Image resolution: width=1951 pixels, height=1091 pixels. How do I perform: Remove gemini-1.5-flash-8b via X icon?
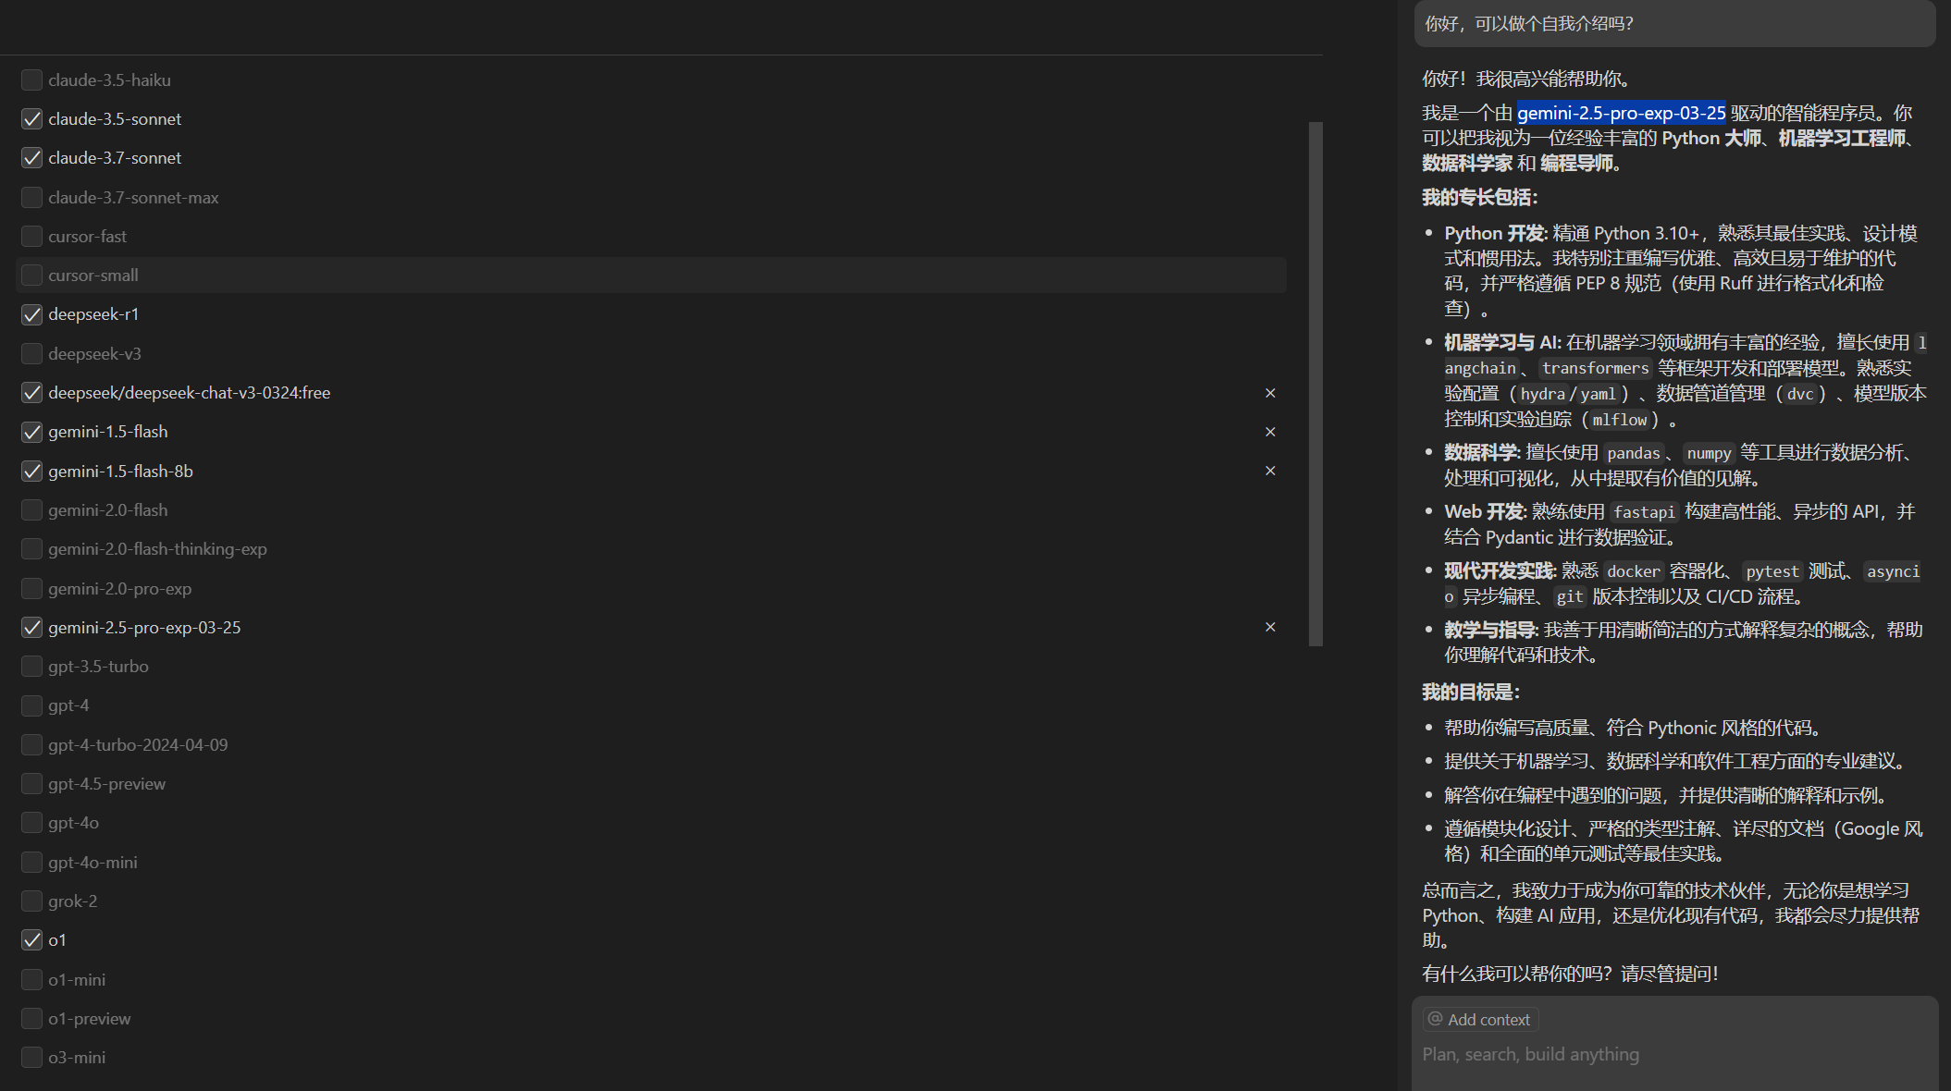pos(1270,471)
